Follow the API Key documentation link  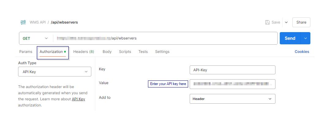(x=78, y=99)
